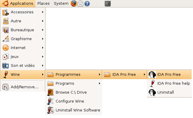The height and width of the screenshot is (118, 193).
Task: Click the Configure Wine tools icon
Action: coord(50,101)
